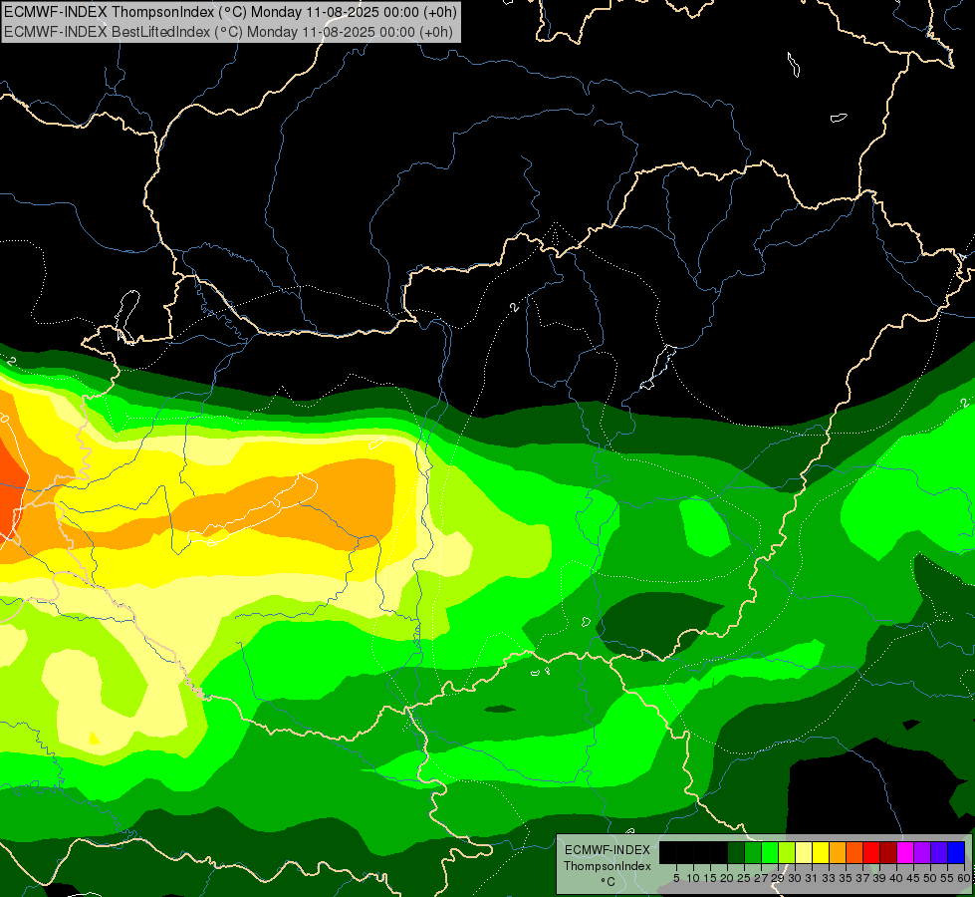Select purple 45–50 legend swatch
Screen dimensions: 975x897
[x=921, y=853]
